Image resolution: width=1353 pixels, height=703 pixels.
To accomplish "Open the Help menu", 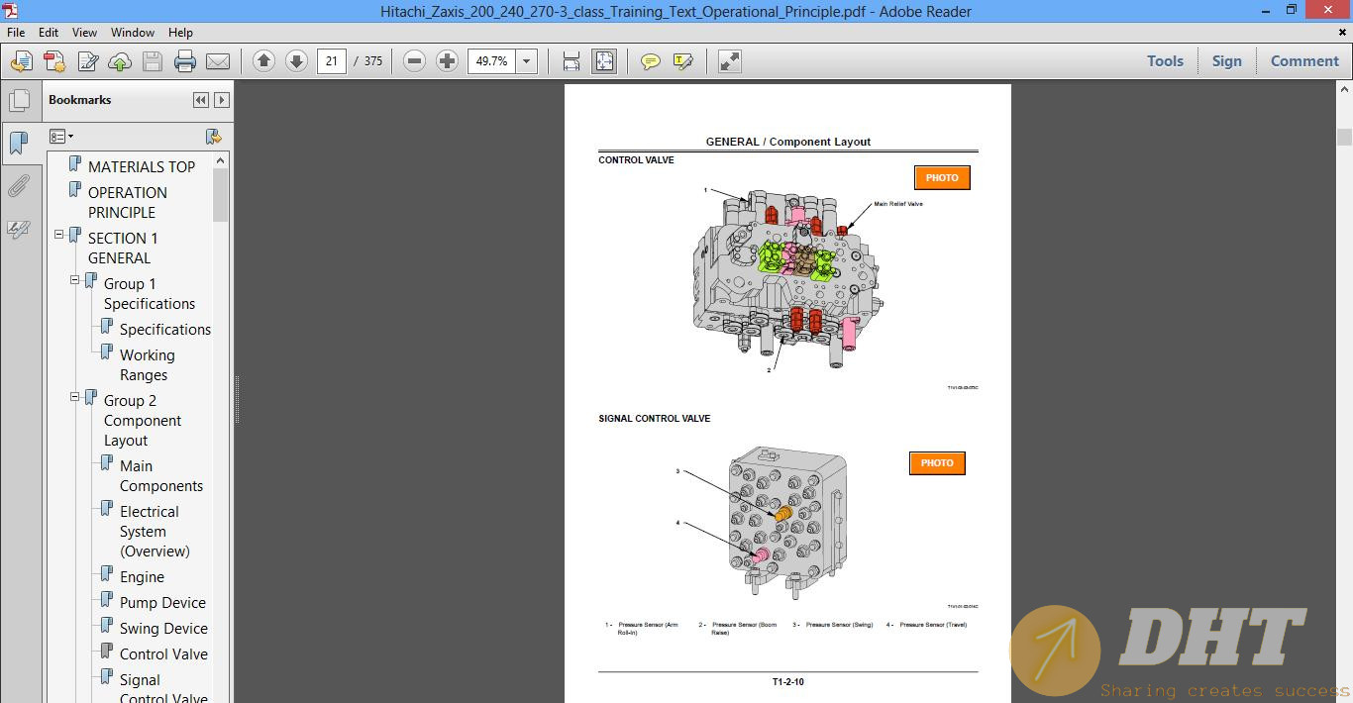I will (180, 33).
